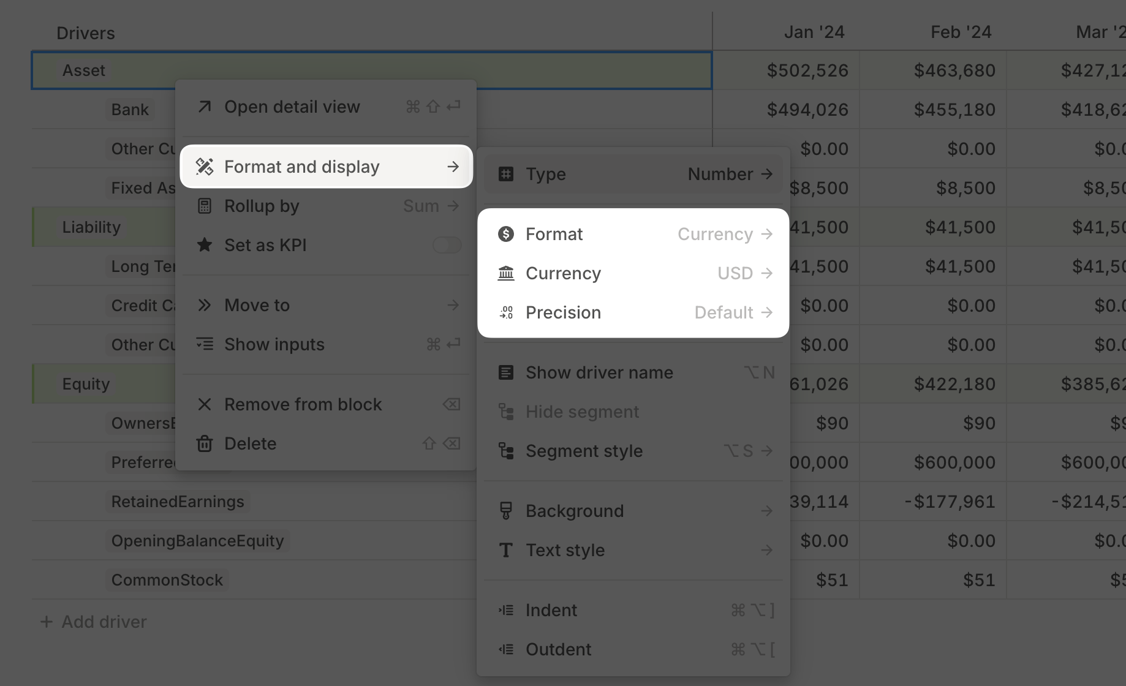Choose Remove from block

click(x=303, y=404)
